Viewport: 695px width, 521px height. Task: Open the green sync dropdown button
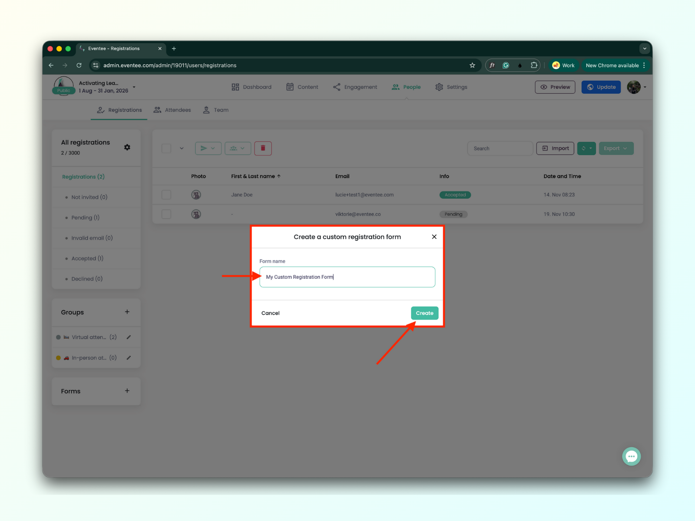[586, 148]
